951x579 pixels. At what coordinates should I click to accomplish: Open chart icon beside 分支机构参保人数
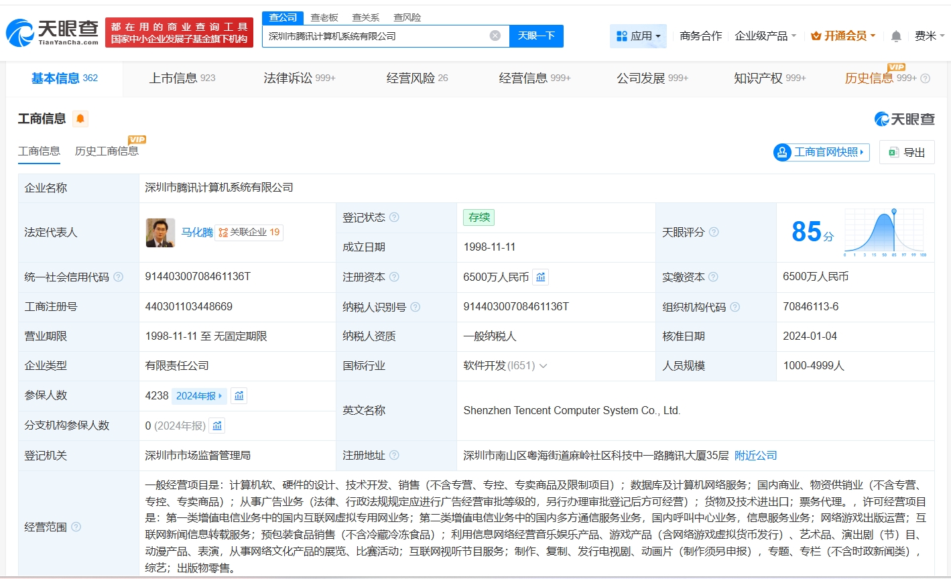[x=216, y=426]
